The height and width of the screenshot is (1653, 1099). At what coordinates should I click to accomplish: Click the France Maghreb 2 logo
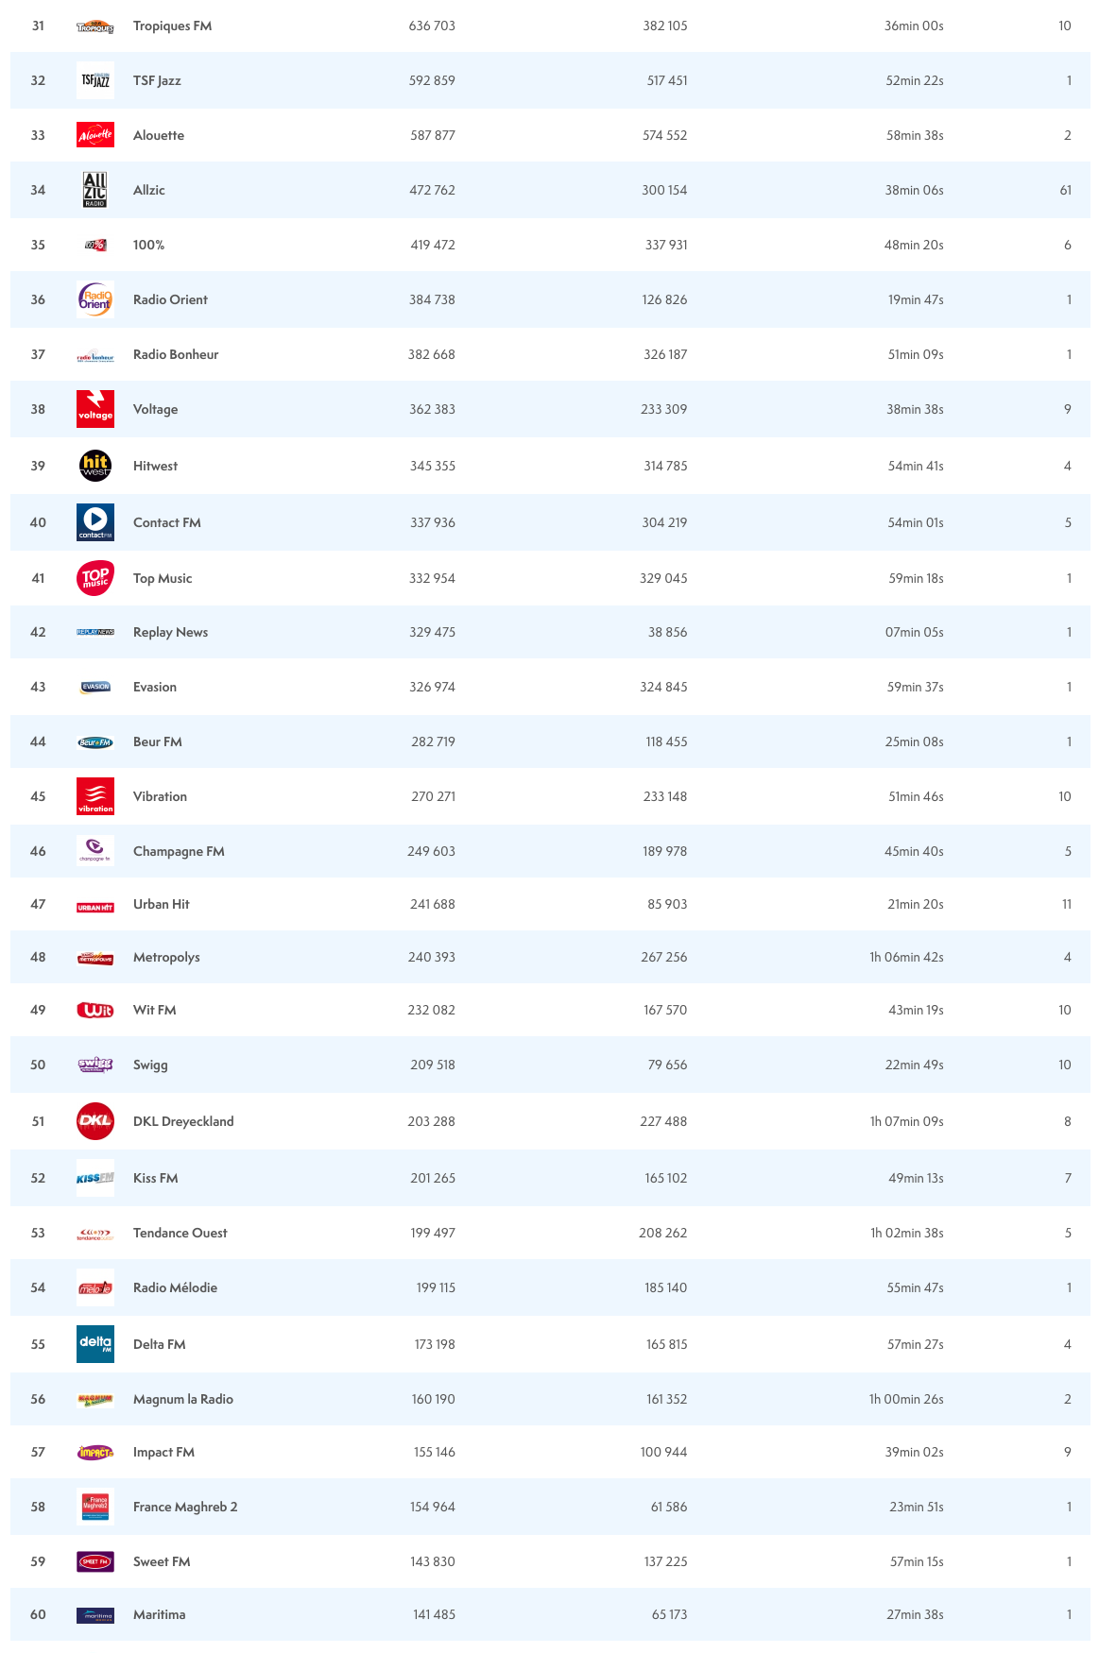coord(95,1507)
